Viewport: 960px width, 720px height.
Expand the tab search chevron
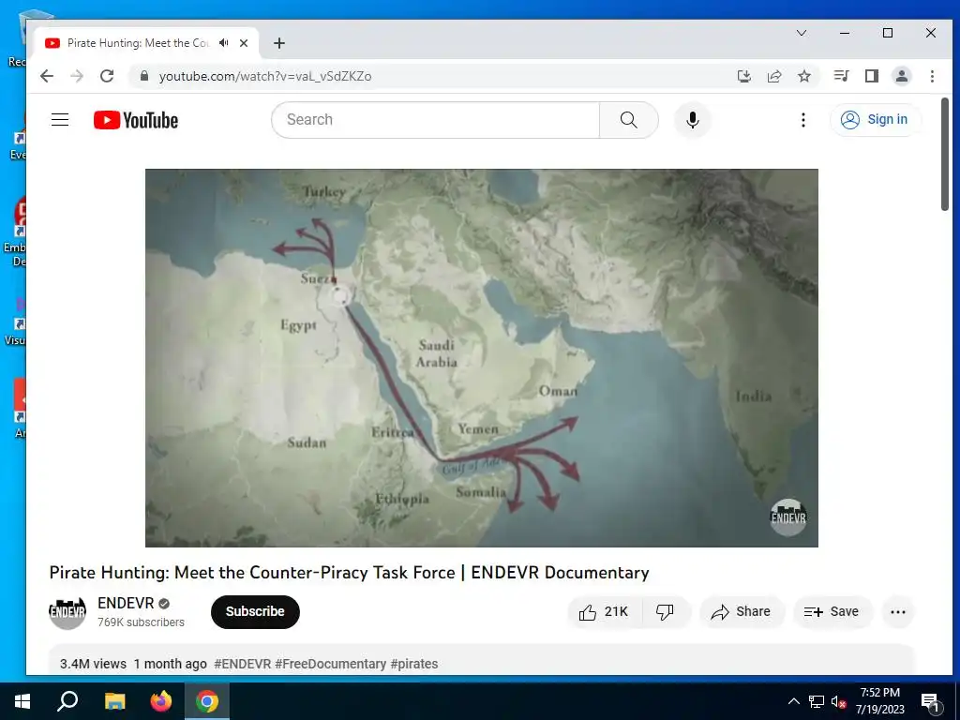(x=802, y=33)
